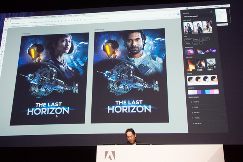Close the search panel with the X
Image resolution: width=243 pixels, height=162 pixels.
pyautogui.click(x=212, y=12)
